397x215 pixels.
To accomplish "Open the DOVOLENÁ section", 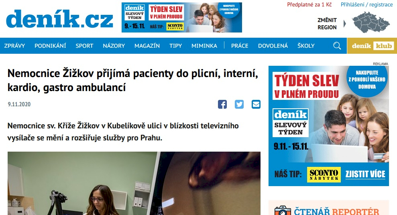I will click(x=273, y=46).
